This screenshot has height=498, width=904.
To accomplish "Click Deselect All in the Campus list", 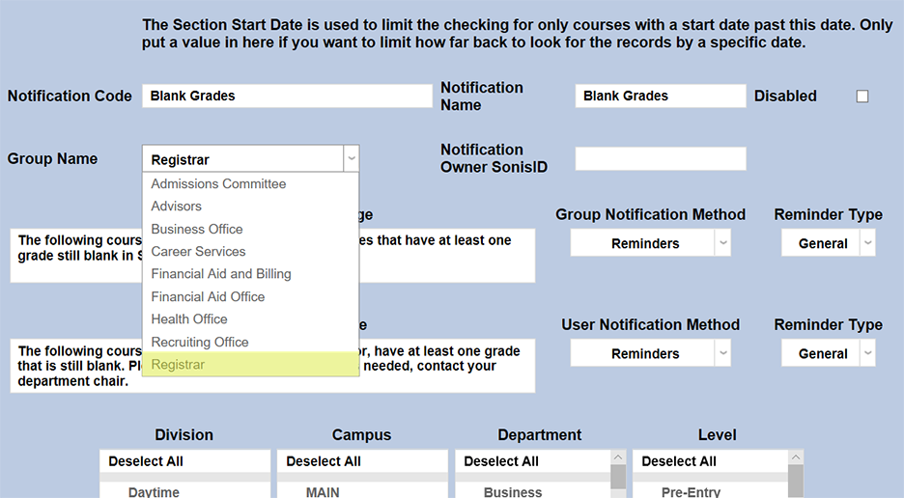I will tap(324, 461).
